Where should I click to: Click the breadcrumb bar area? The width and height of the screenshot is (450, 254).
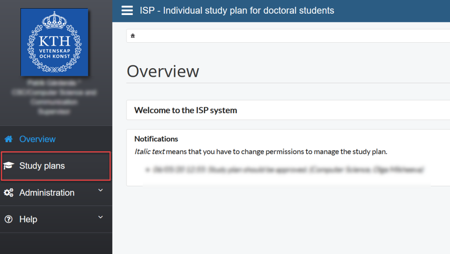point(288,36)
